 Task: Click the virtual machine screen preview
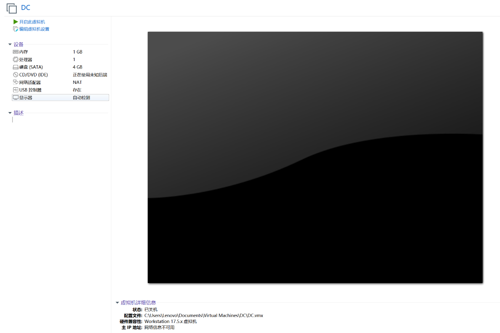click(315, 157)
